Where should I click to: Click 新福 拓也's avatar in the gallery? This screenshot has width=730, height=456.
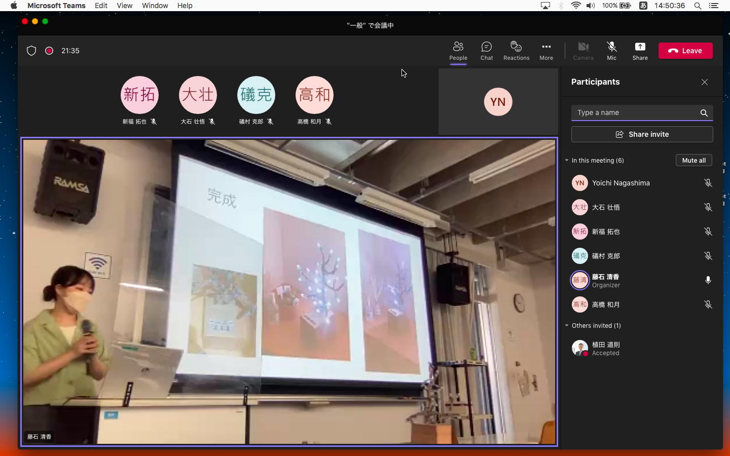[139, 95]
